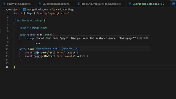Click 'NavigationPage' class name on line 3
The height and width of the screenshot is (99, 176).
click(x=32, y=21)
